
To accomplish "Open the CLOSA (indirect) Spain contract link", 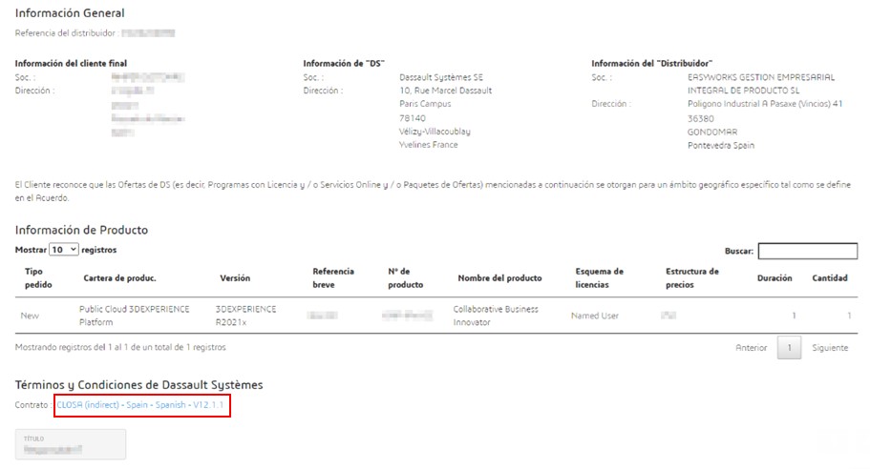I will coord(140,405).
